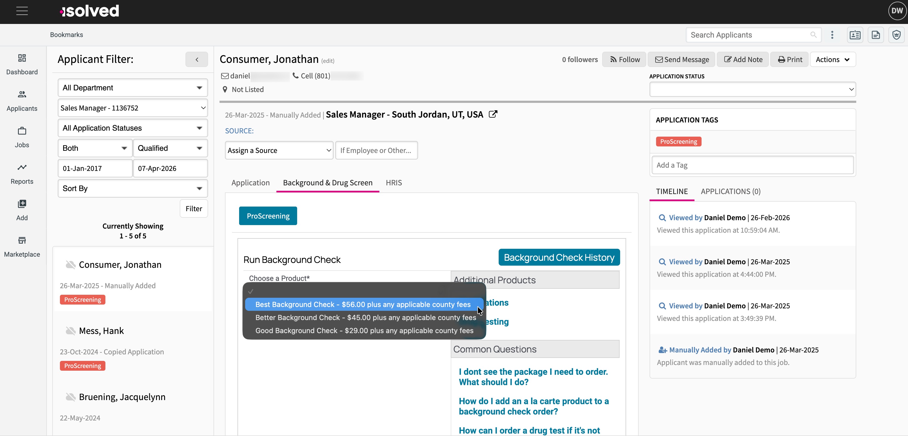This screenshot has height=436, width=908.
Task: Click the vertical three-dot options icon
Action: [832, 35]
